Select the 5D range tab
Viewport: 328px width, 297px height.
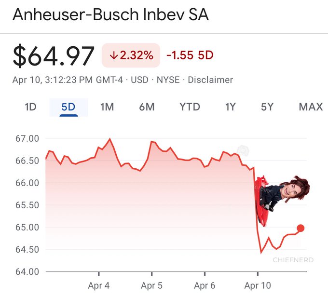pyautogui.click(x=68, y=107)
